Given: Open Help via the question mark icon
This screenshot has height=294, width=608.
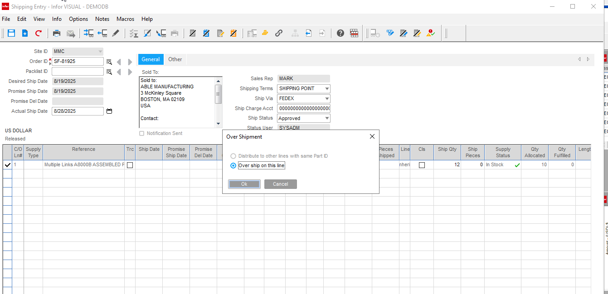Looking at the screenshot, I should (x=340, y=33).
